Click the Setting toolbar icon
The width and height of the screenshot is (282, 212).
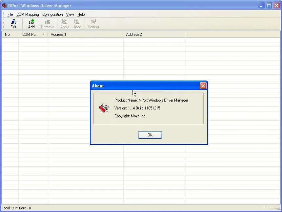(x=93, y=24)
